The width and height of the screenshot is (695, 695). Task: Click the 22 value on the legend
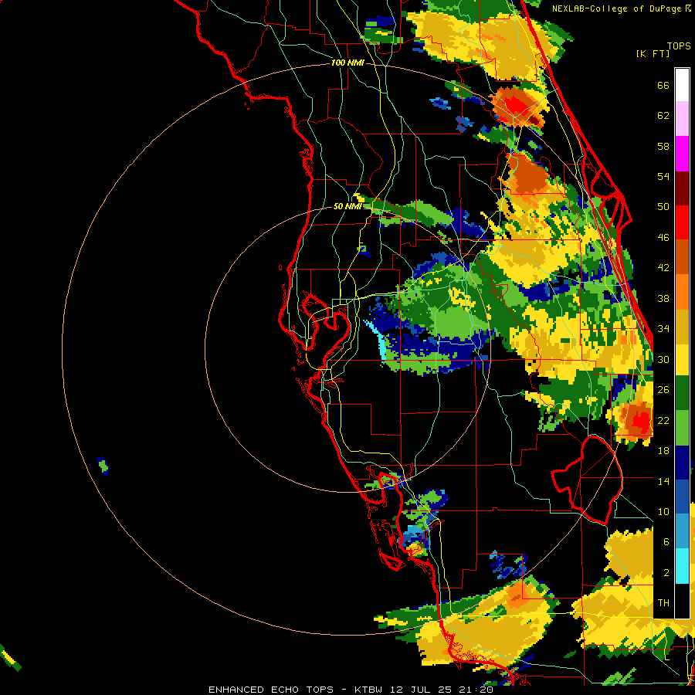(663, 420)
